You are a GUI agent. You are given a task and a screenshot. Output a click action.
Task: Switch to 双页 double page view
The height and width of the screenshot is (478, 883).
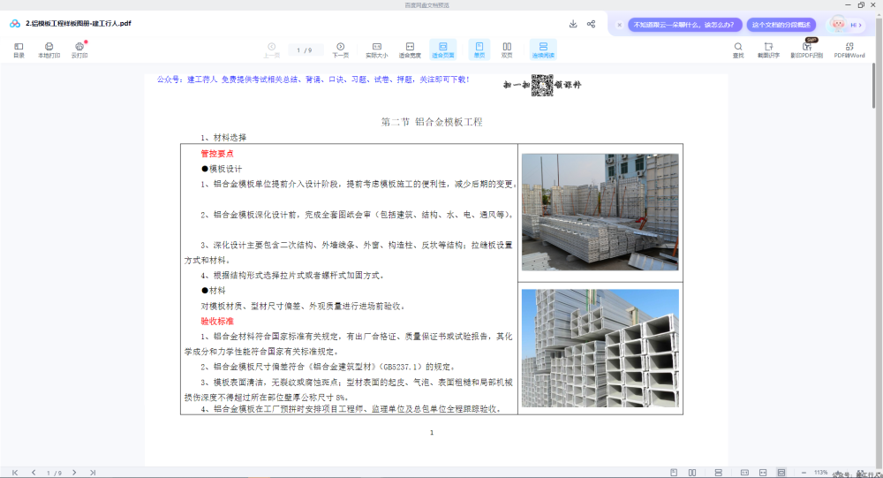click(x=507, y=49)
